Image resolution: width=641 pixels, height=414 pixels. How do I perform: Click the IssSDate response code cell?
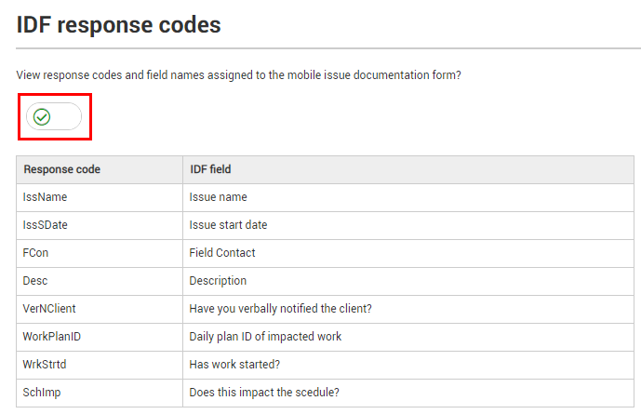pyautogui.click(x=100, y=225)
